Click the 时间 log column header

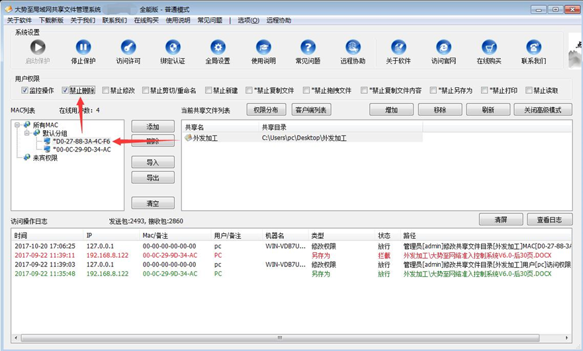47,235
